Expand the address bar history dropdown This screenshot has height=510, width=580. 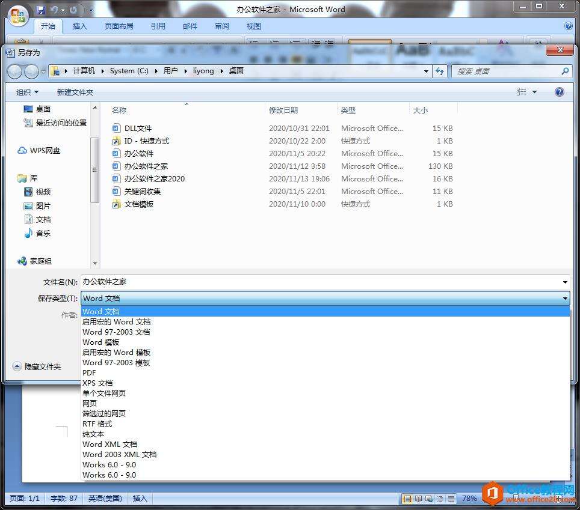pyautogui.click(x=426, y=71)
